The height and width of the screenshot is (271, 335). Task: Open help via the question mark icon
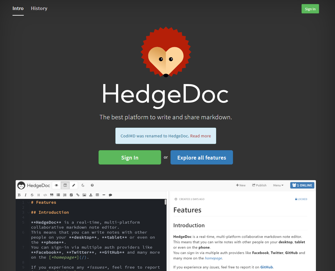point(92,185)
